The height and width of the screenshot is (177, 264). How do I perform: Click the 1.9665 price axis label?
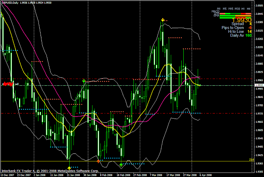coord(259,122)
